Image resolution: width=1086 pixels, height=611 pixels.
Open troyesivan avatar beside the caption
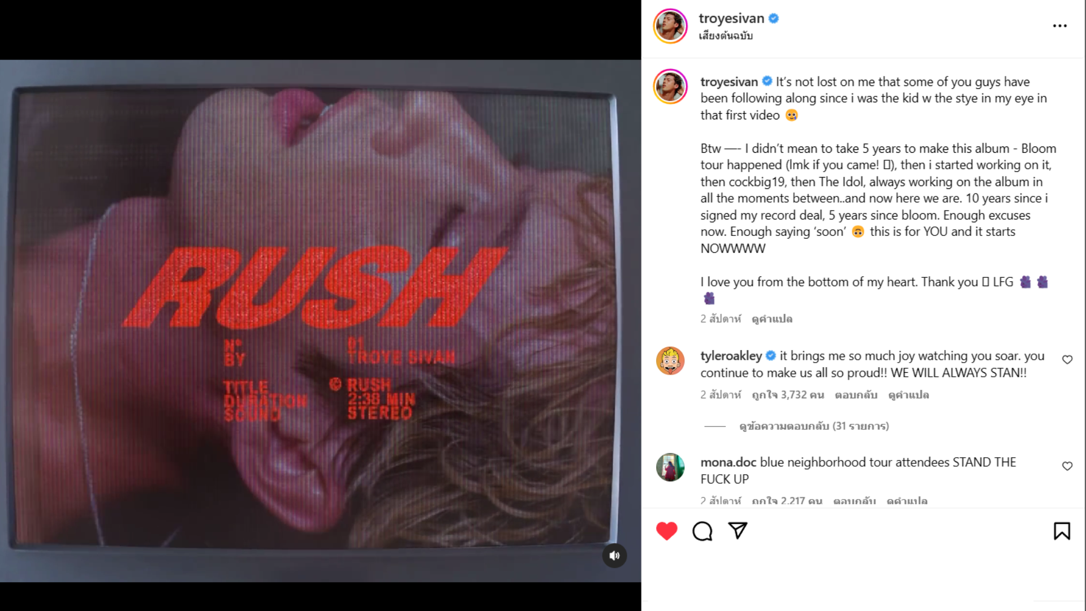tap(670, 87)
